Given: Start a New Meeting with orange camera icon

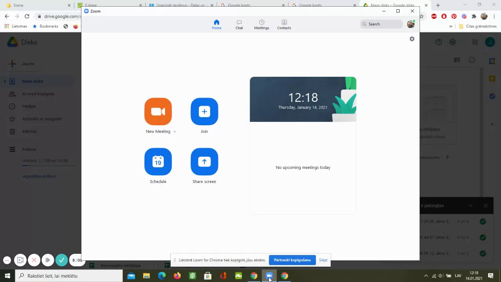Looking at the screenshot, I should tap(158, 112).
